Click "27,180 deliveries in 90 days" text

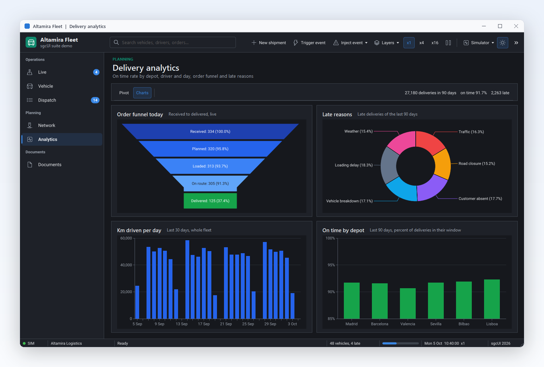tap(430, 93)
